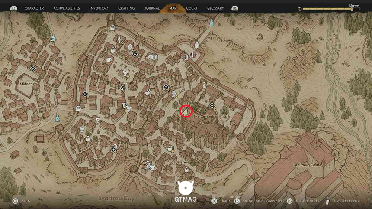The width and height of the screenshot is (372, 209).
Task: Click the armor vendor icon above Altenmarkt
Action: point(125,73)
